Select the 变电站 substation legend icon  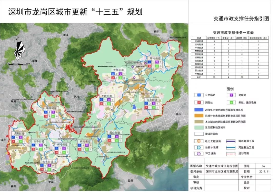(231, 95)
